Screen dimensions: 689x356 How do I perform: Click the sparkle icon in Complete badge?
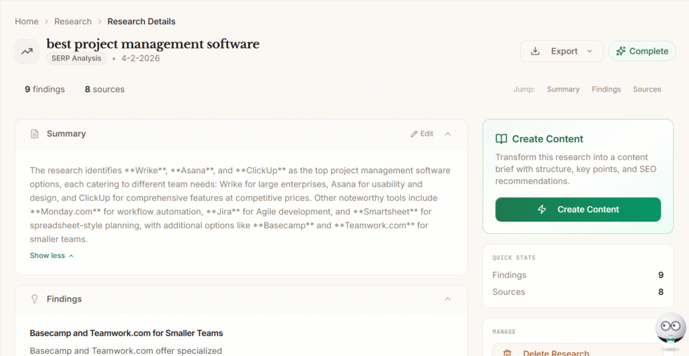pyautogui.click(x=620, y=51)
